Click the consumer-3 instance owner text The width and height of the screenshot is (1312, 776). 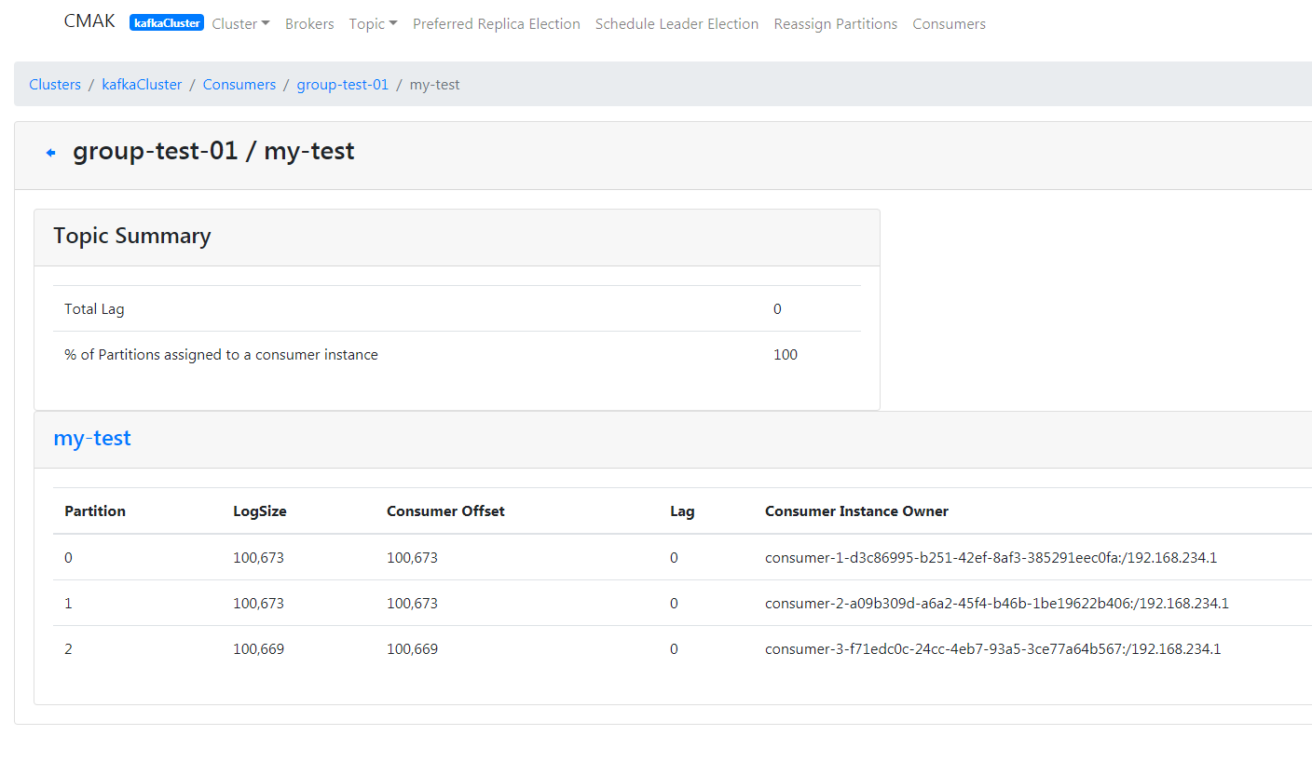click(992, 649)
